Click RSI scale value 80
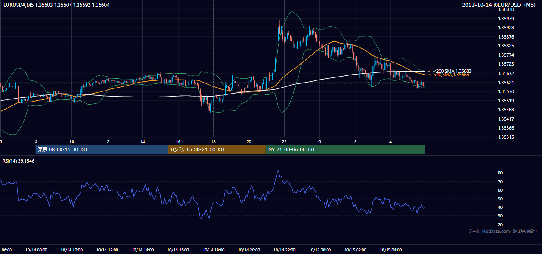542x254 pixels. click(x=500, y=173)
